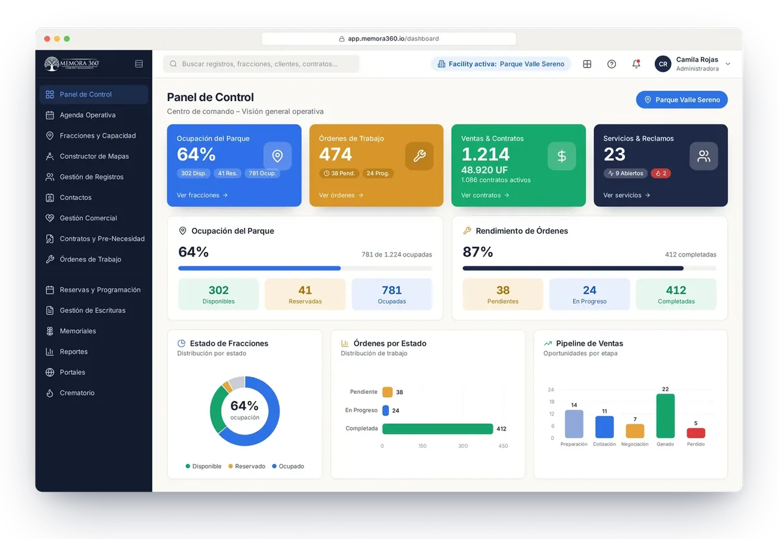Click the 38 Pend. badge
Screen dimensions: 778x539
point(340,174)
